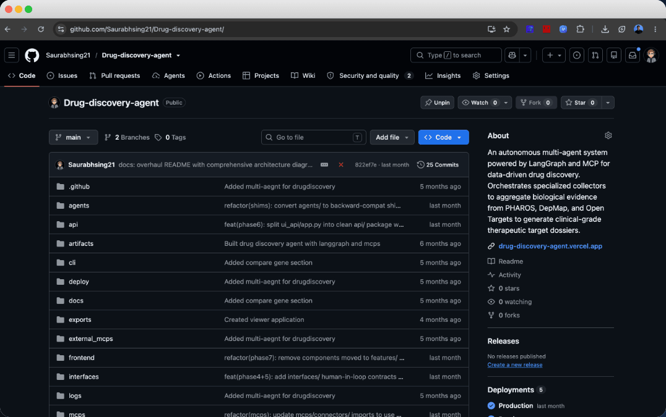
Task: Open the Pull requests icon in the header
Action: point(595,55)
